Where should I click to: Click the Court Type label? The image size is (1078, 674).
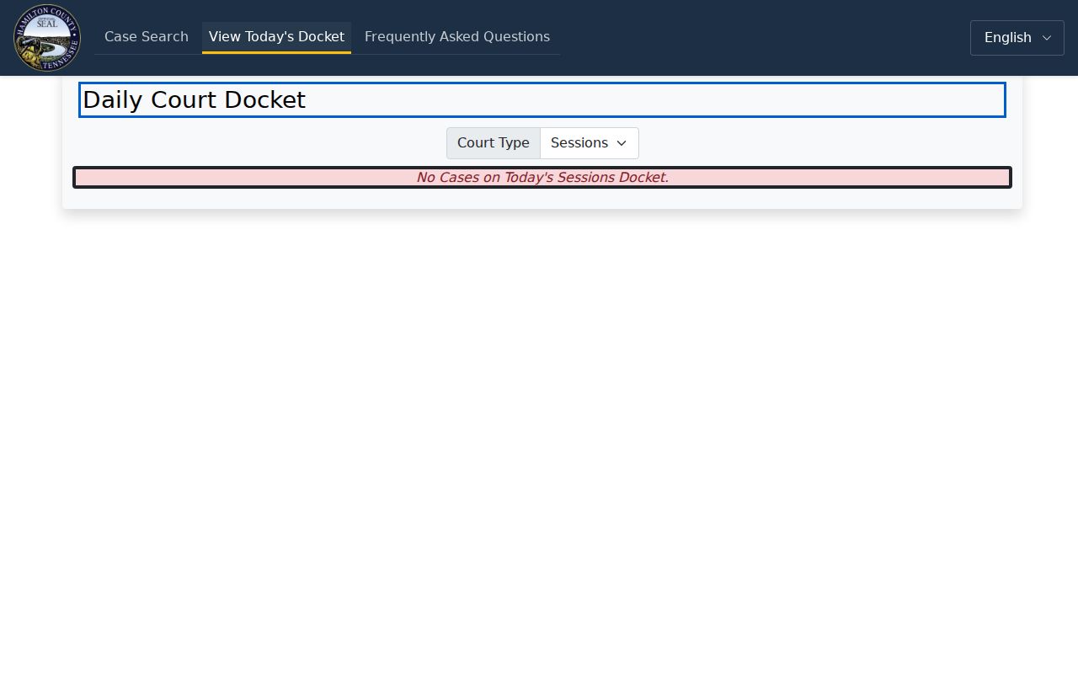(494, 143)
